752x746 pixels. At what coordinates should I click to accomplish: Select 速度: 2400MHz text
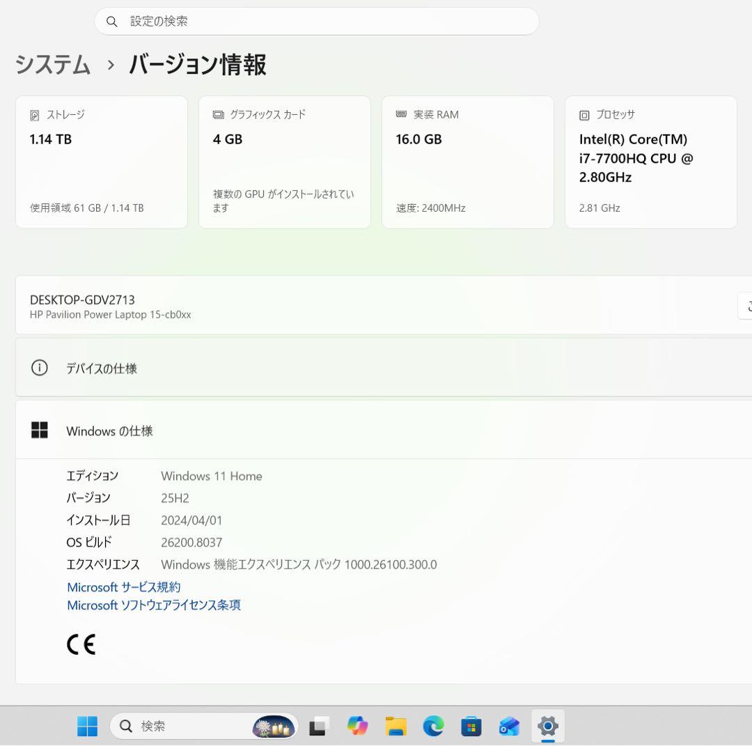click(431, 208)
